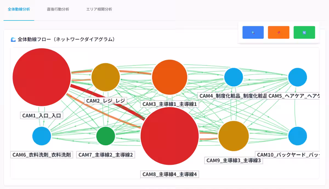The height and width of the screenshot is (189, 329).
Task: Click the green refresh button
Action: pyautogui.click(x=304, y=33)
